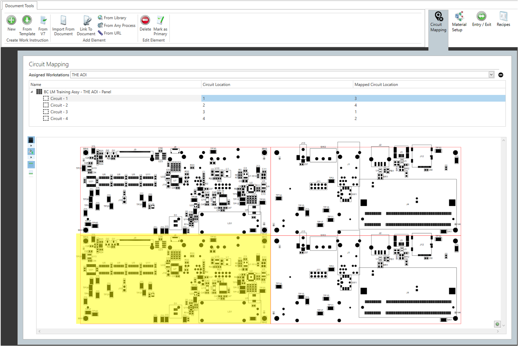Switch to the Document Tools tab
This screenshot has width=518, height=346.
19,5
